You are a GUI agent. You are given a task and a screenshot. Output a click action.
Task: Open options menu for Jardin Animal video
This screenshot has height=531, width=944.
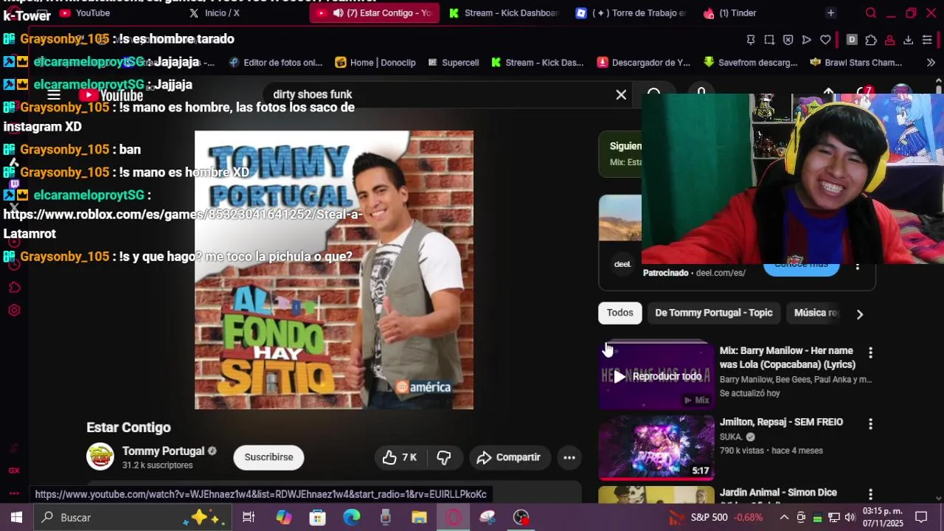pyautogui.click(x=870, y=494)
